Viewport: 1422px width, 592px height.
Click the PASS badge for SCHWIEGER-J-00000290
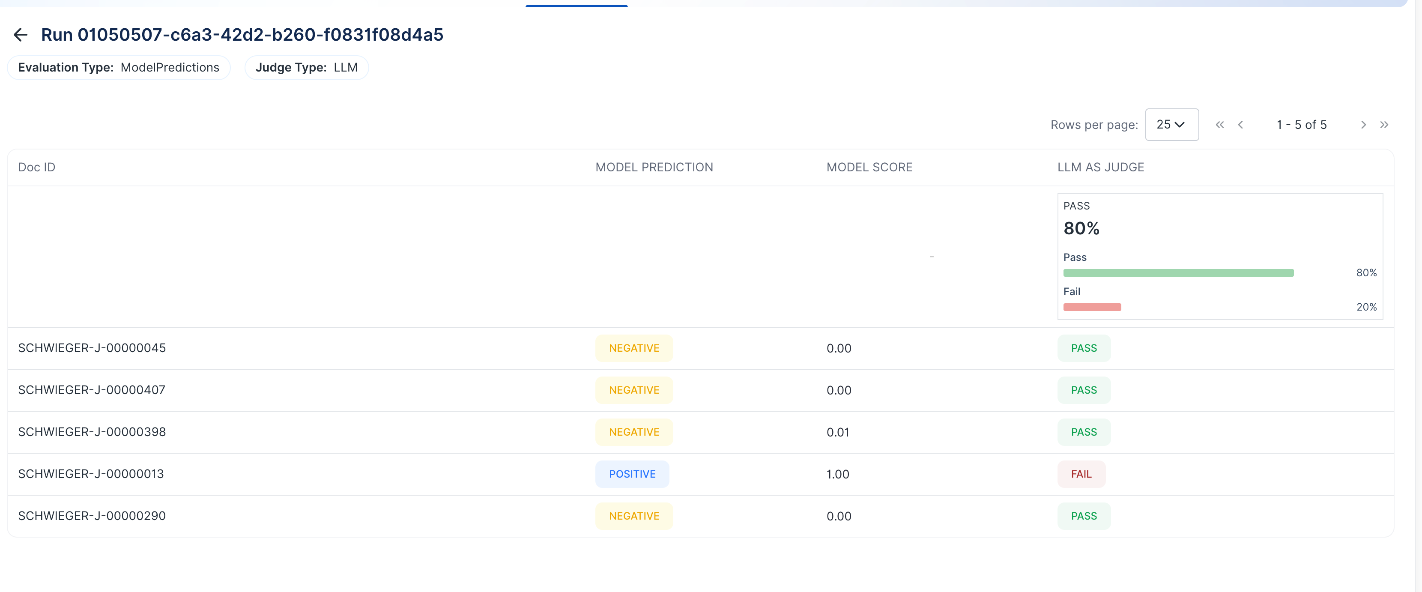click(x=1084, y=516)
